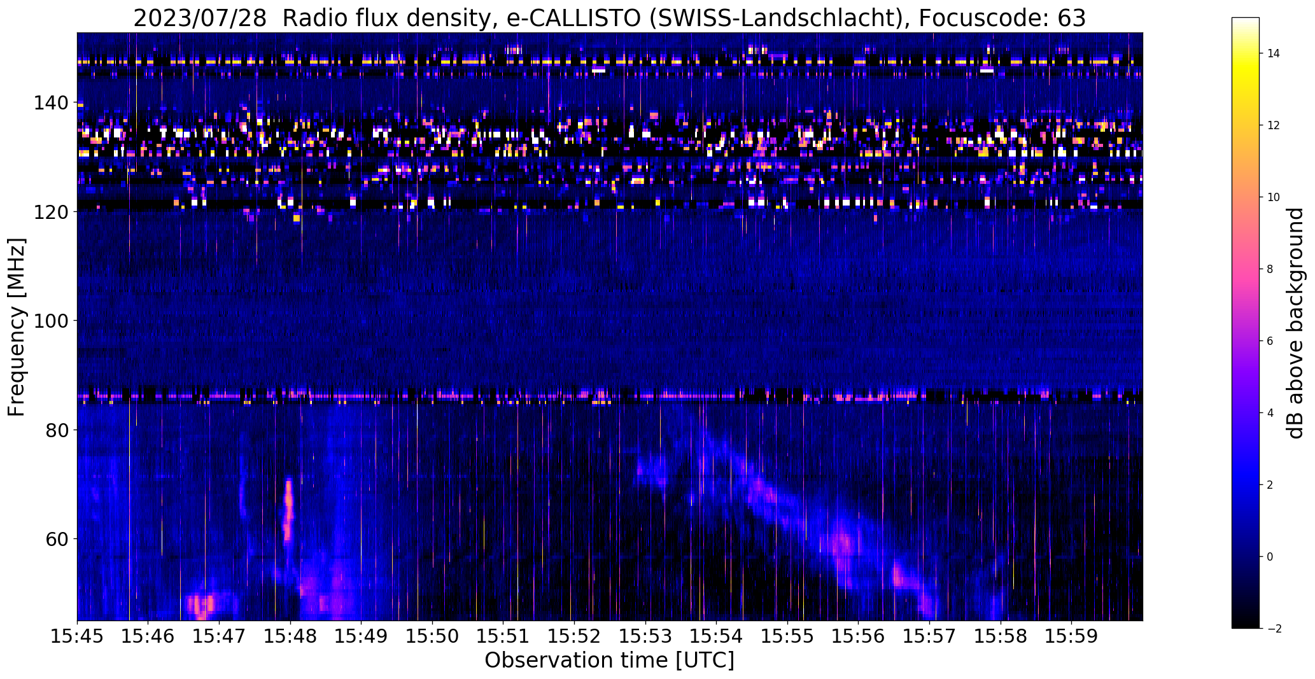Click the white top end of the colorbar
This screenshot has width=1315, height=679.
point(1245,23)
